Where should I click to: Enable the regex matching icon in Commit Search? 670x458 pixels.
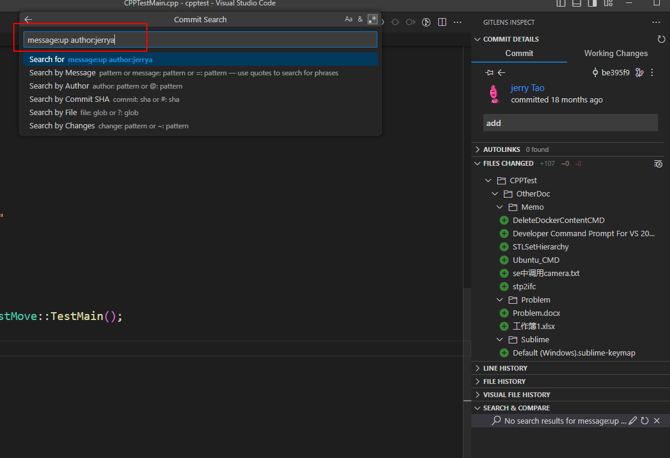[x=372, y=19]
